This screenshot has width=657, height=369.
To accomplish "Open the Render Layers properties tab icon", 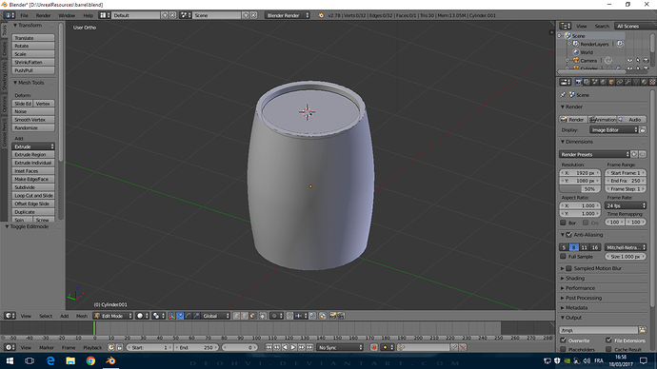I will pyautogui.click(x=587, y=82).
